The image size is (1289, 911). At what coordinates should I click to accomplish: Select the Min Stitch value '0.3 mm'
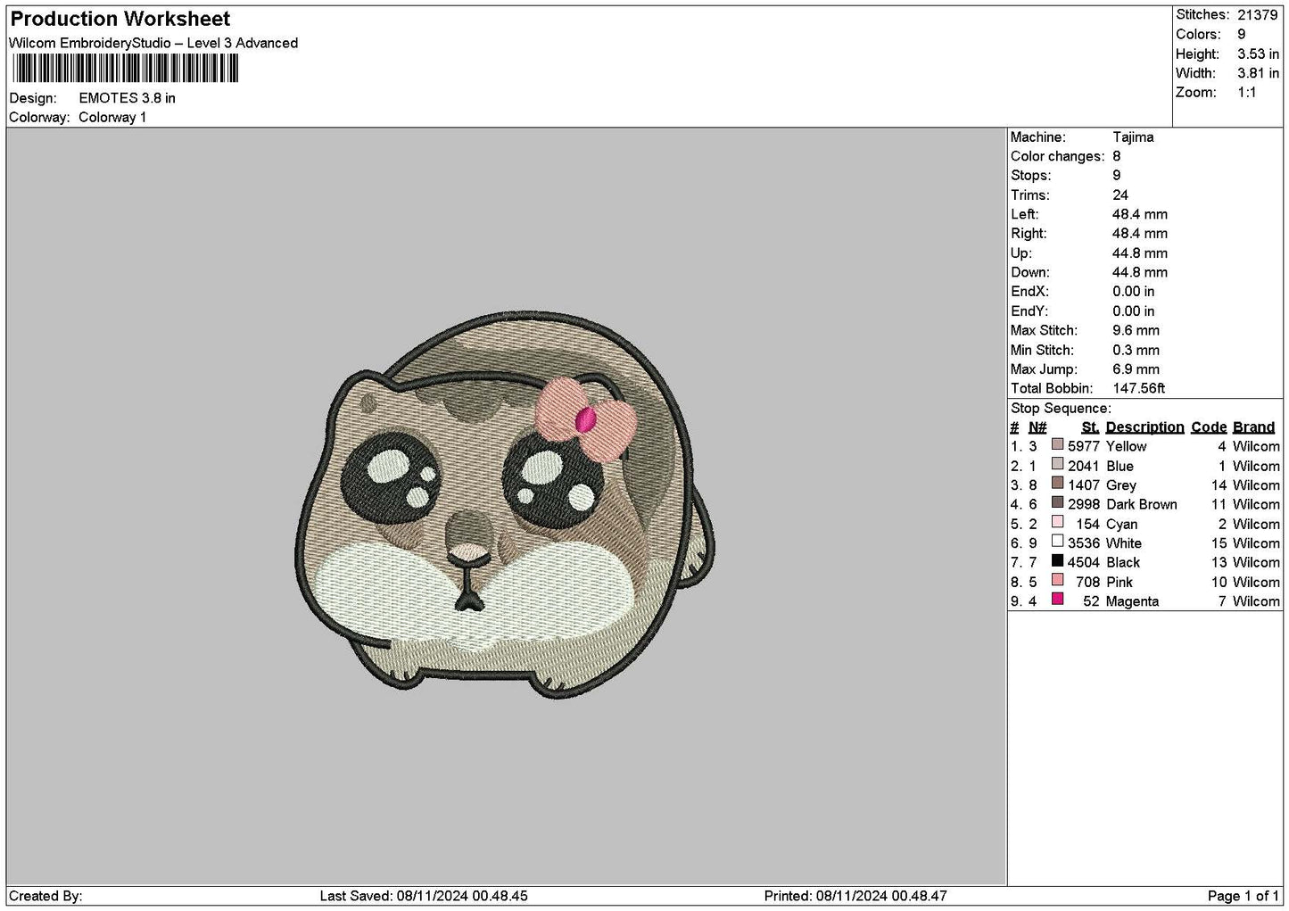1136,351
